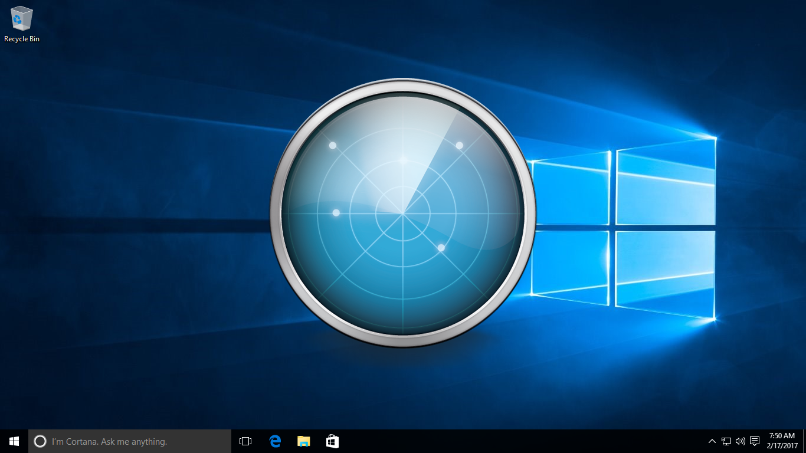Open the network status tray icon
Screen dimensions: 806x453
tap(726, 441)
